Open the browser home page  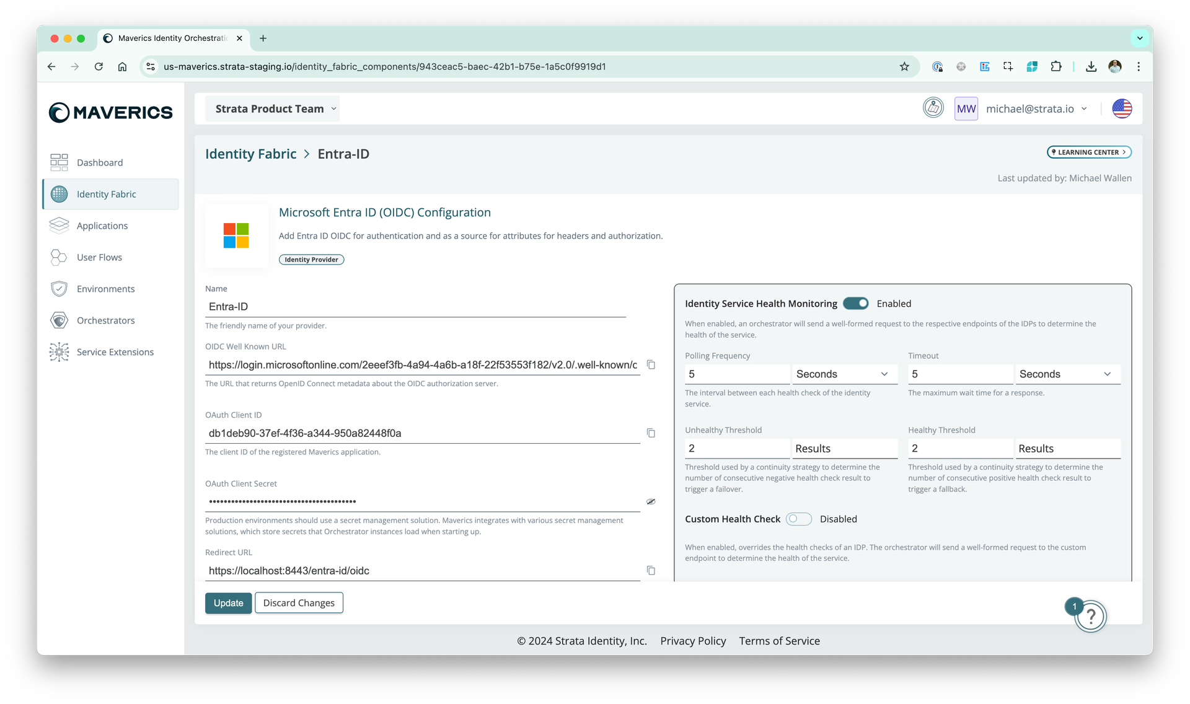point(123,66)
